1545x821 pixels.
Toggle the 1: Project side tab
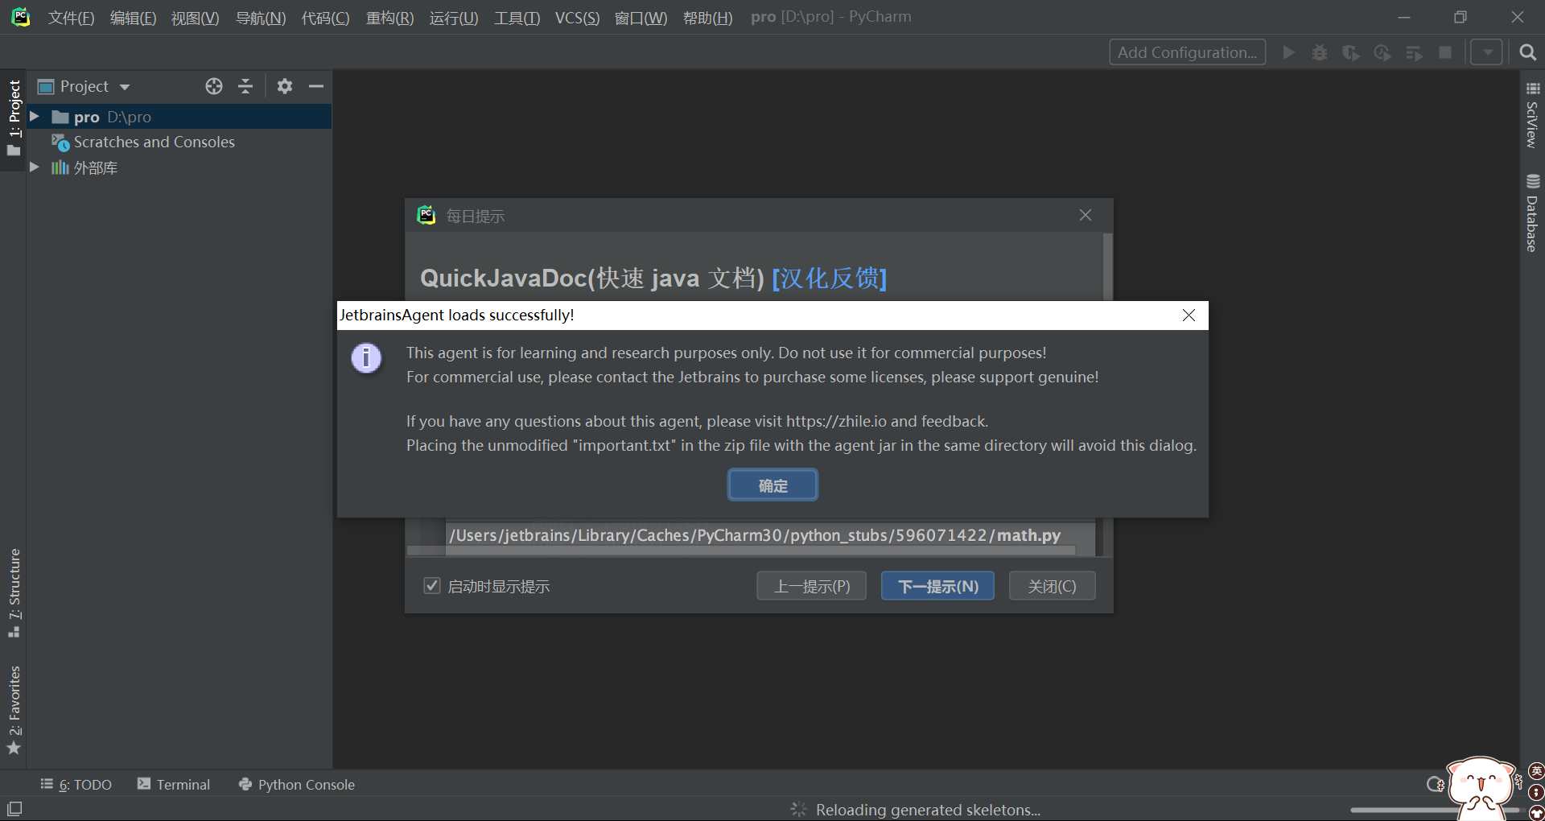click(14, 119)
